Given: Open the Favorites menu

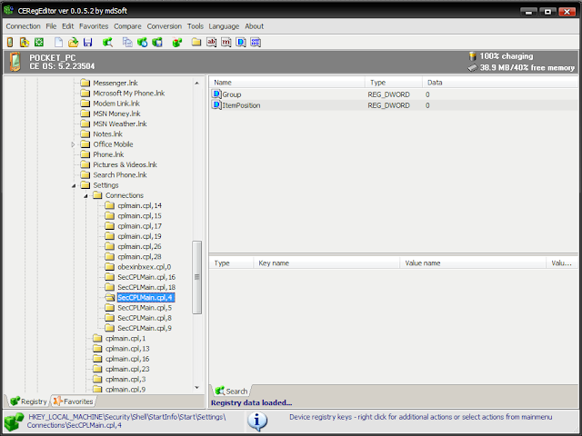Looking at the screenshot, I should coord(94,26).
